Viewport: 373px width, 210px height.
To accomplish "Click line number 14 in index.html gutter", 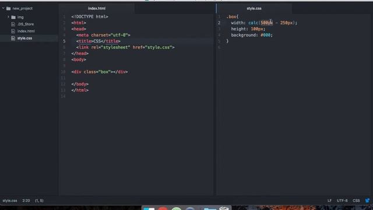I will (x=63, y=96).
